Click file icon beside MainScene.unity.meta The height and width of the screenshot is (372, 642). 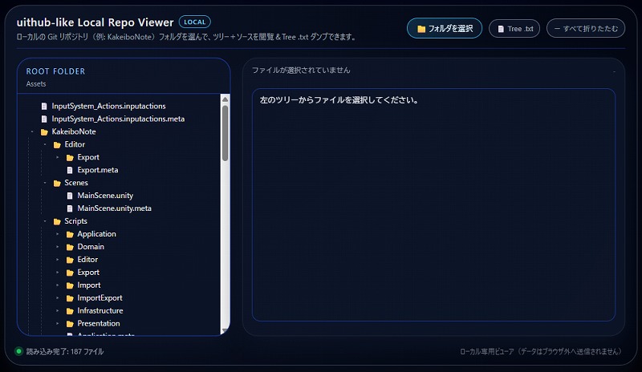(x=70, y=208)
